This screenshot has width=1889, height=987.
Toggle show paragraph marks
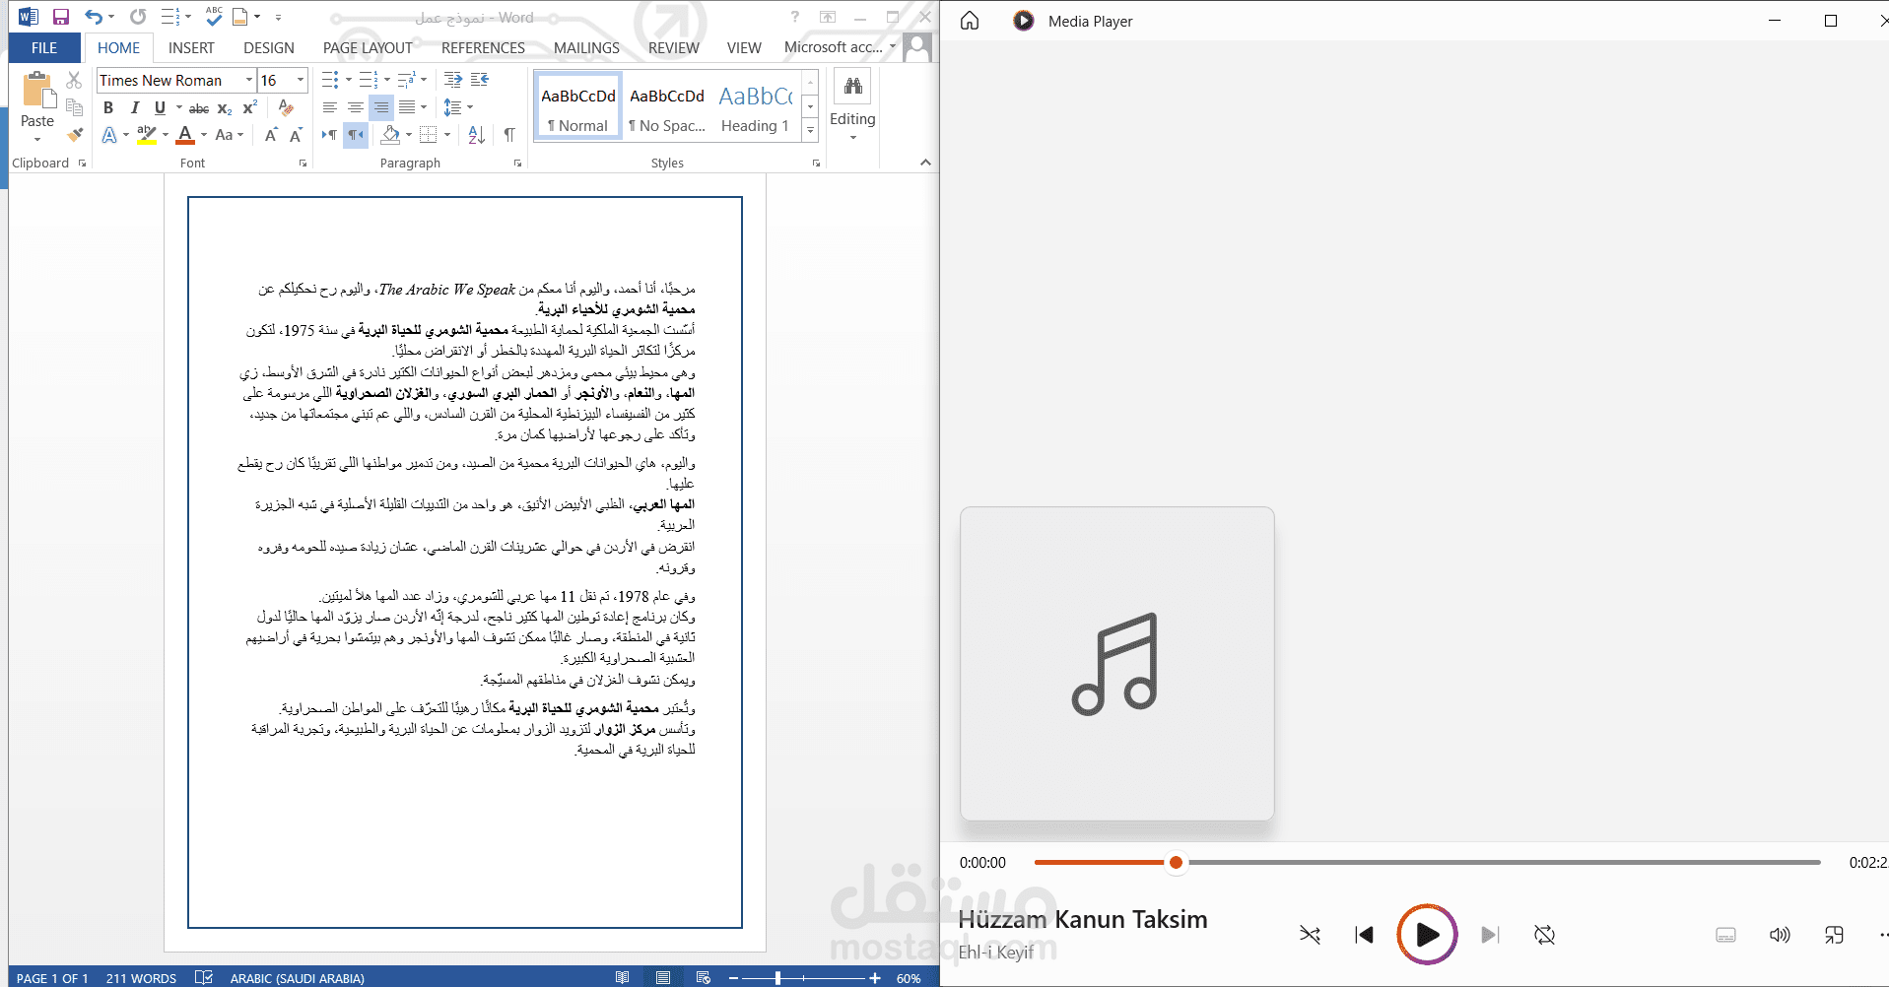[x=509, y=135]
